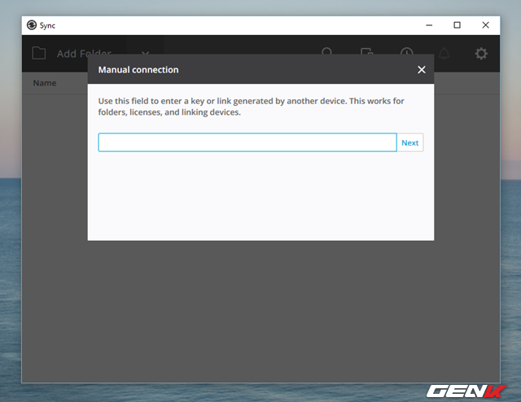Screen dimensions: 521x402
Task: Click the Add Folder button
Action: [84, 53]
